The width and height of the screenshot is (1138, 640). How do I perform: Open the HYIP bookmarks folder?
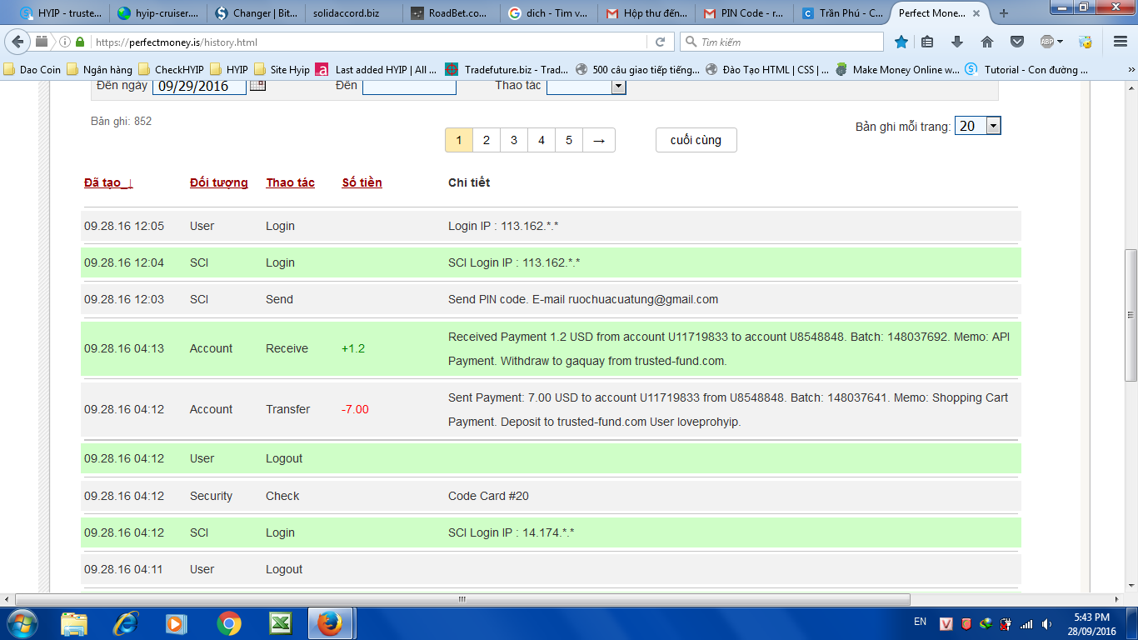pyautogui.click(x=228, y=70)
